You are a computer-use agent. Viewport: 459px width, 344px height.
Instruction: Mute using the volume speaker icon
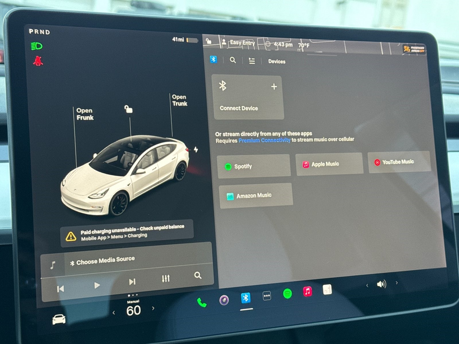(x=381, y=284)
